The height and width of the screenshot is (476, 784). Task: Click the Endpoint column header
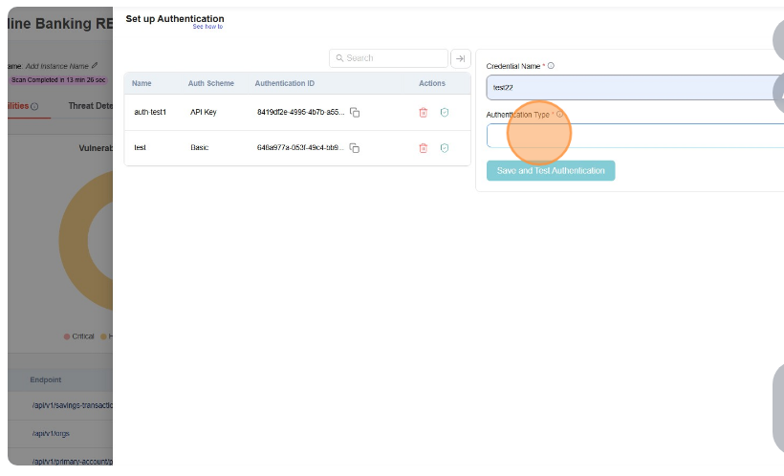point(45,379)
